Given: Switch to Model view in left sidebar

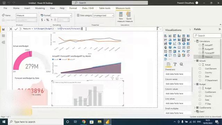Looking at the screenshot, I should 3,42.
